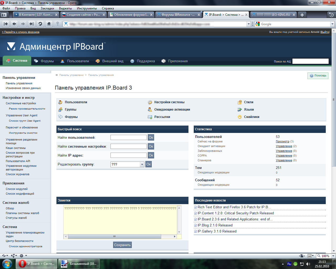Show hidden system tray icons arrow
Viewport: 336px width, 269px height.
[283, 264]
